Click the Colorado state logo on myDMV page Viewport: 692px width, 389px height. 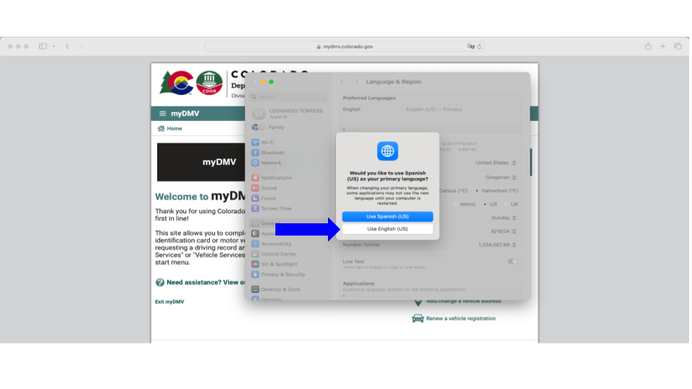tap(177, 83)
